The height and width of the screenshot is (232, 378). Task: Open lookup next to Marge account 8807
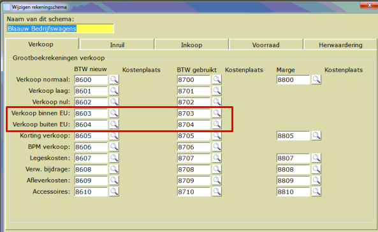[x=316, y=158]
